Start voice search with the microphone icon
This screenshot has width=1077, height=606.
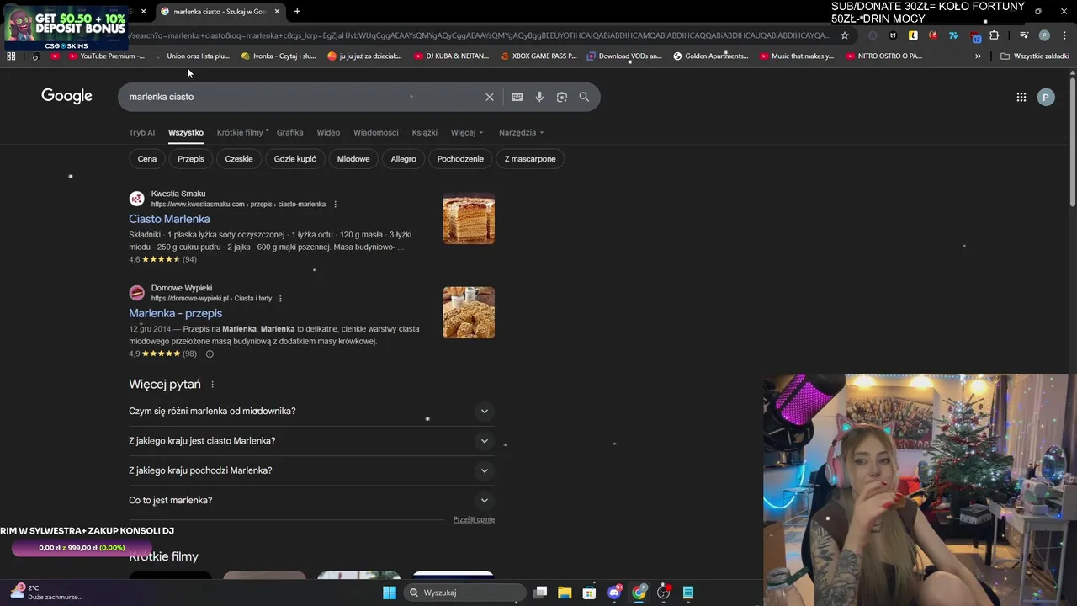(x=539, y=97)
